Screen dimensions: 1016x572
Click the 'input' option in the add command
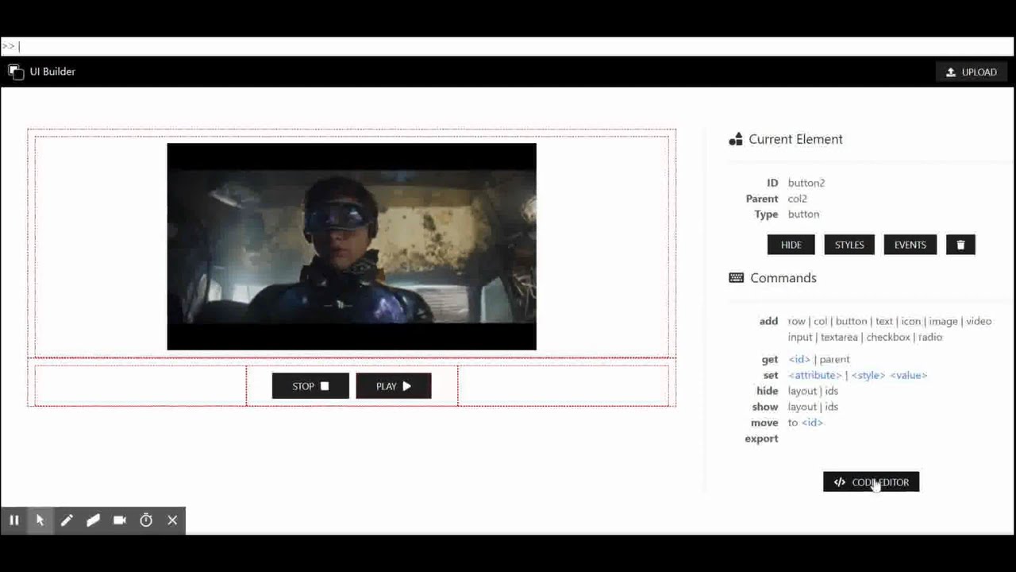click(x=800, y=337)
